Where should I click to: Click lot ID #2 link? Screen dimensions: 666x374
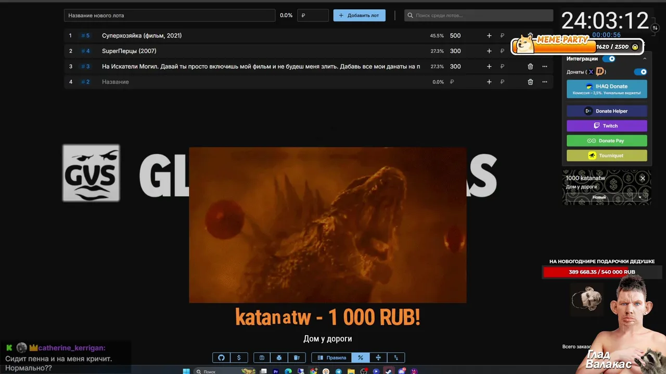point(85,82)
